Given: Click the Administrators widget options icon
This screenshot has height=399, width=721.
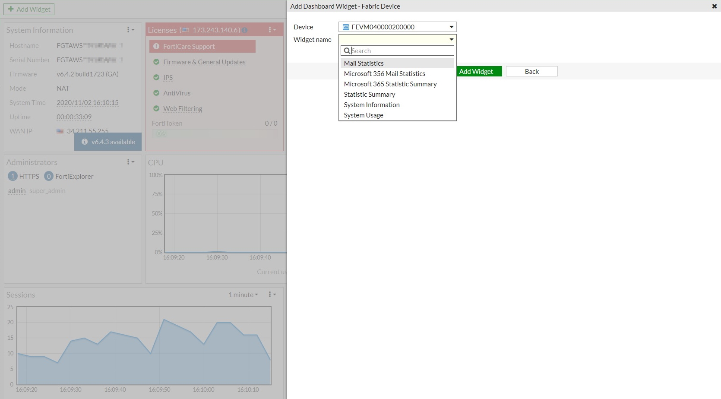Looking at the screenshot, I should click(130, 162).
